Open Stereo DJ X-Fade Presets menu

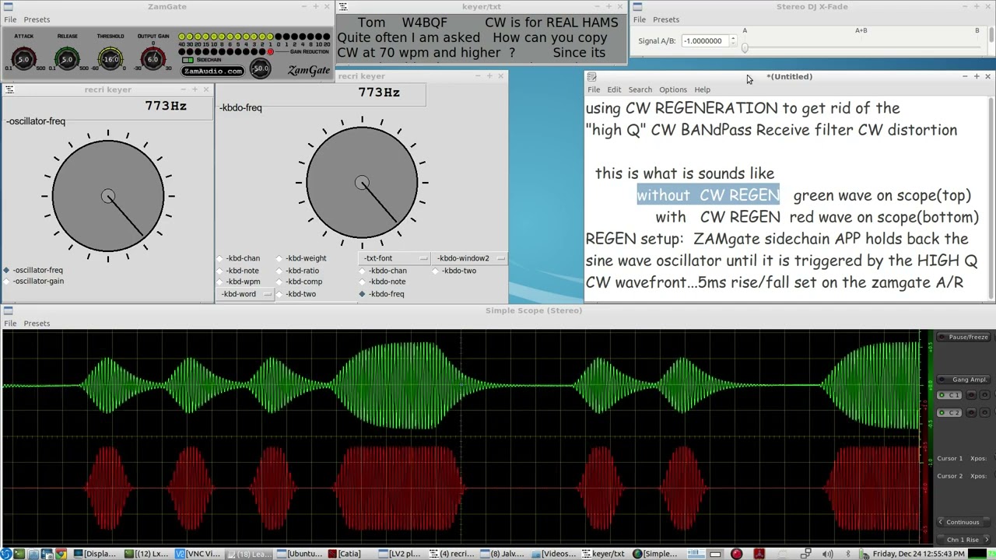coord(666,19)
